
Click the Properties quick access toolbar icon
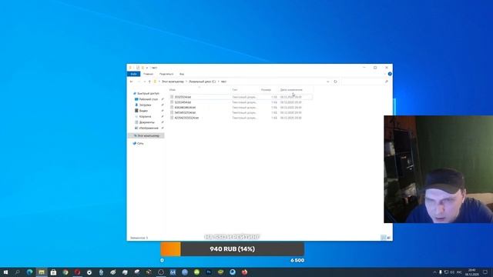coord(137,68)
